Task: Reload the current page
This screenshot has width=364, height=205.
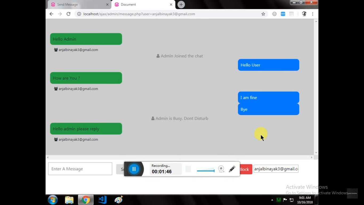Action: pos(68,14)
